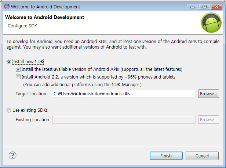Click the bold Welcome to Android Development heading
226x168 pixels.
[44, 18]
